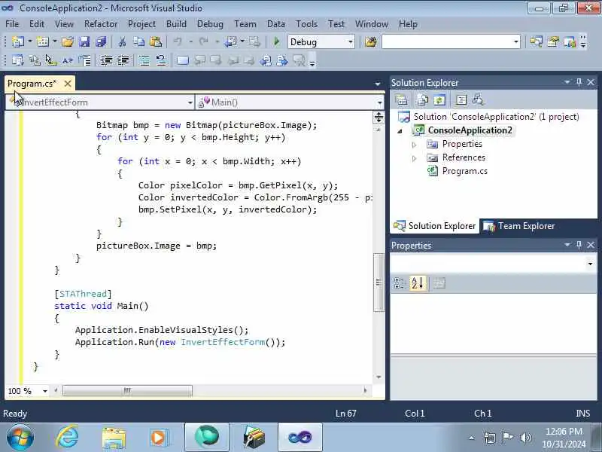This screenshot has height=452, width=602.
Task: Click the Increase Indent icon
Action: (123, 60)
